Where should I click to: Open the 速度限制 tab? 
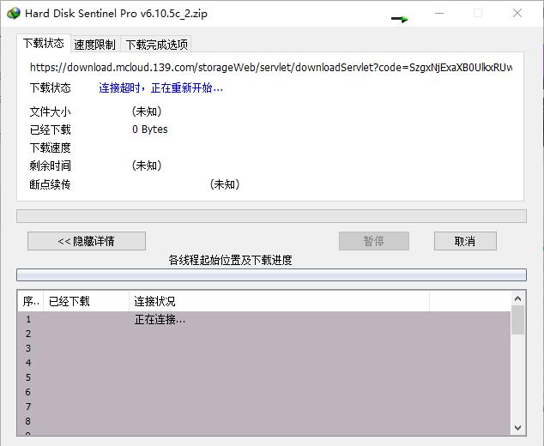tap(95, 45)
